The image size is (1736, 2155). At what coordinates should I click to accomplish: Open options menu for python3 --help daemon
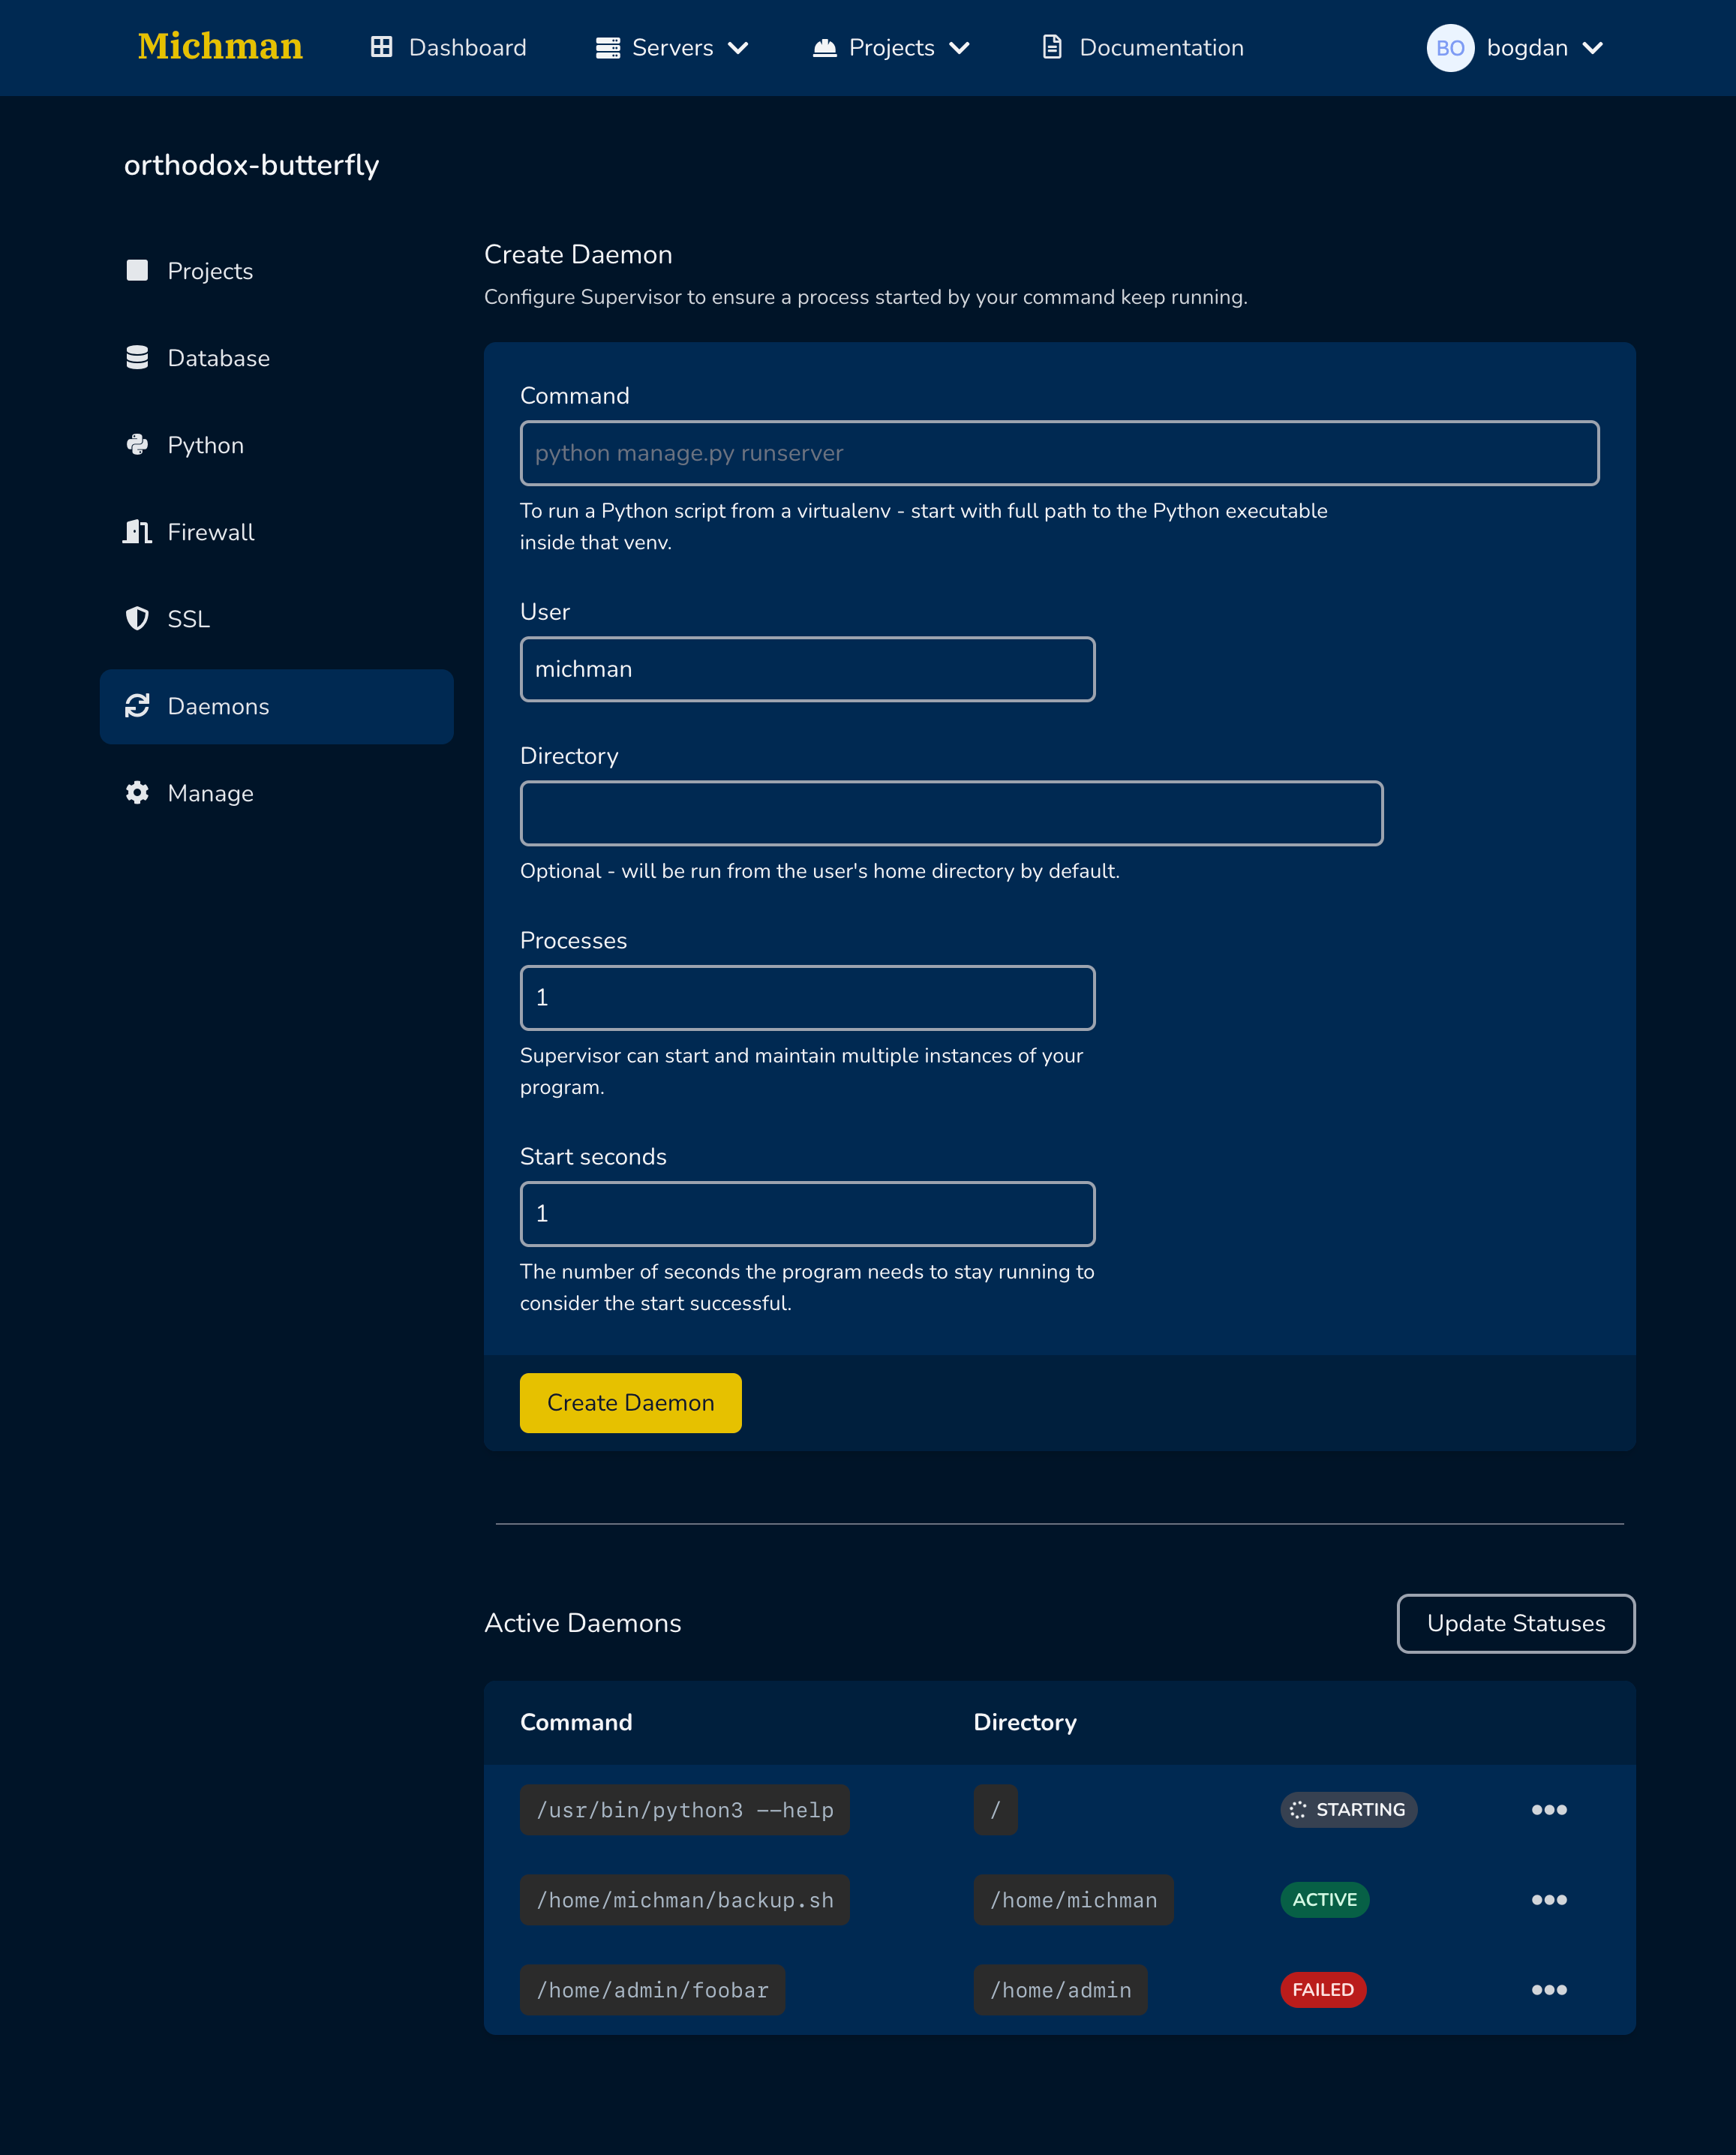pos(1549,1810)
